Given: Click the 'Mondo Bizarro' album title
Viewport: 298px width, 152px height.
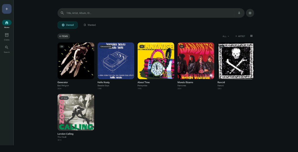Looking at the screenshot, I should click(x=185, y=82).
